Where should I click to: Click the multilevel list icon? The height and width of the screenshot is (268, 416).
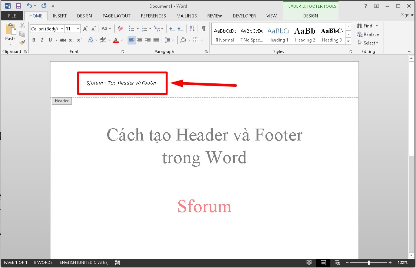point(157,29)
